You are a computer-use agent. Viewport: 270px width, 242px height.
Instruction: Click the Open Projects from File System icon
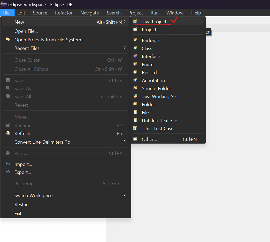[x=8, y=39]
